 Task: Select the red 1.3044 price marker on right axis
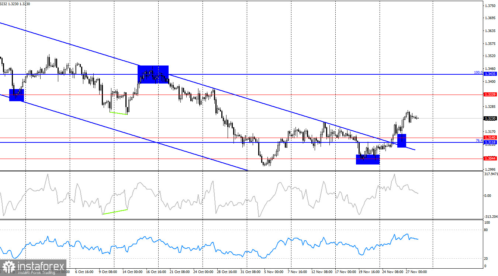coord(491,159)
